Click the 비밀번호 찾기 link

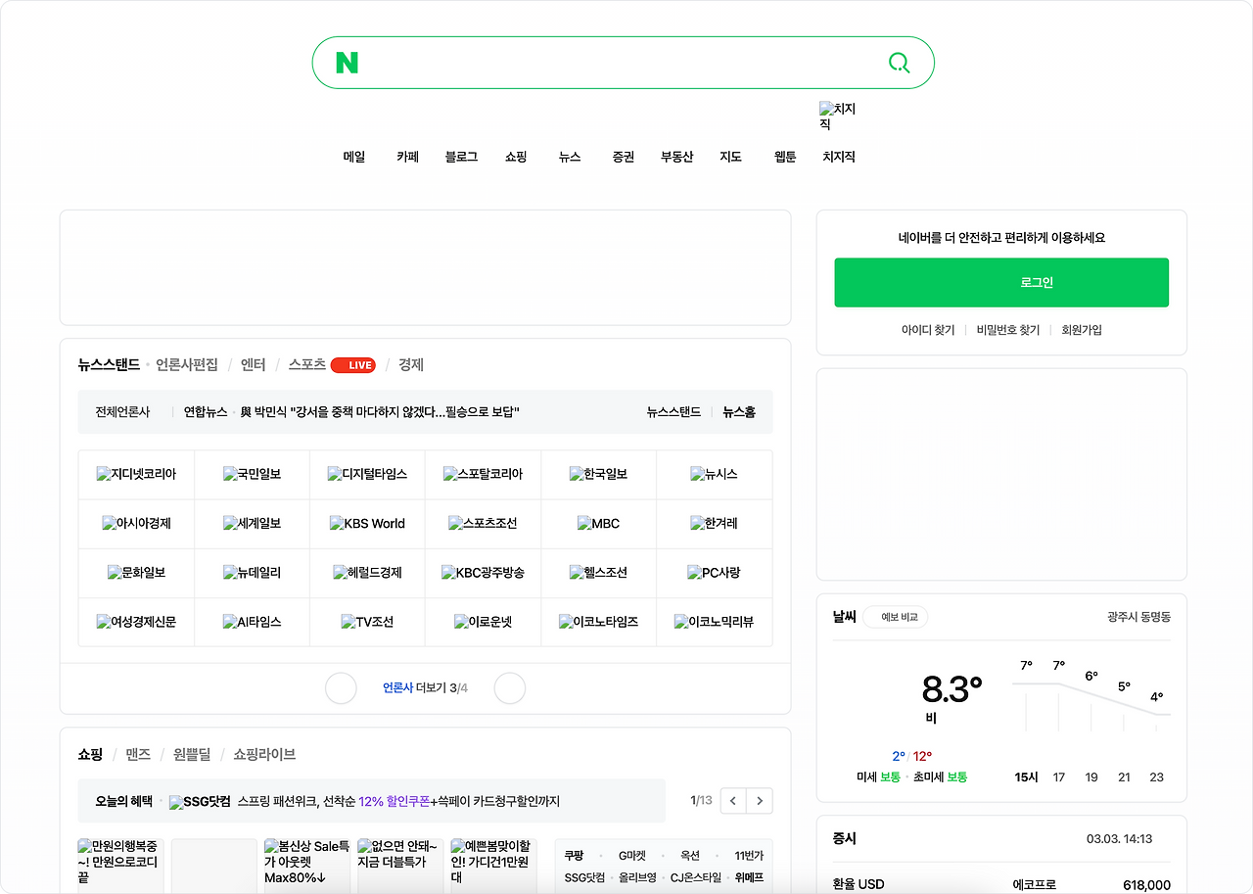pos(1008,330)
